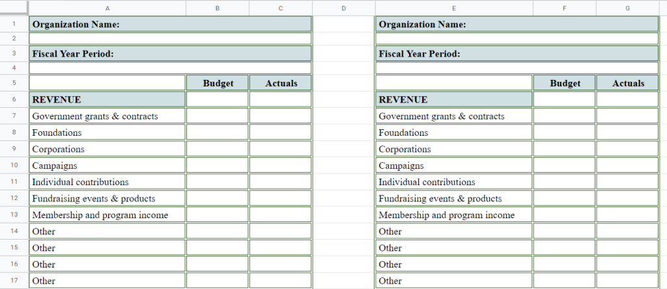Image resolution: width=667 pixels, height=289 pixels.
Task: Click 'Government grants & contracts' in column A
Action: point(107,116)
